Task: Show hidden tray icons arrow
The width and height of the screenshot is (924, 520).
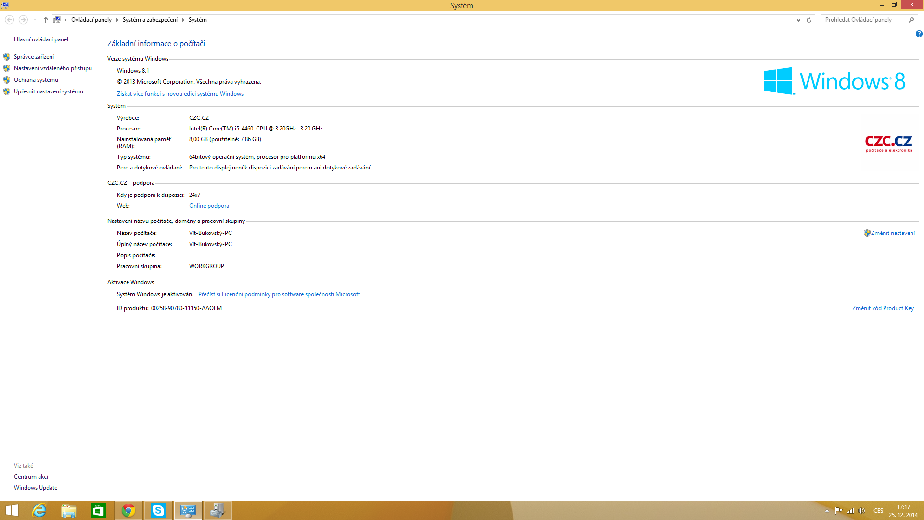Action: click(x=827, y=511)
